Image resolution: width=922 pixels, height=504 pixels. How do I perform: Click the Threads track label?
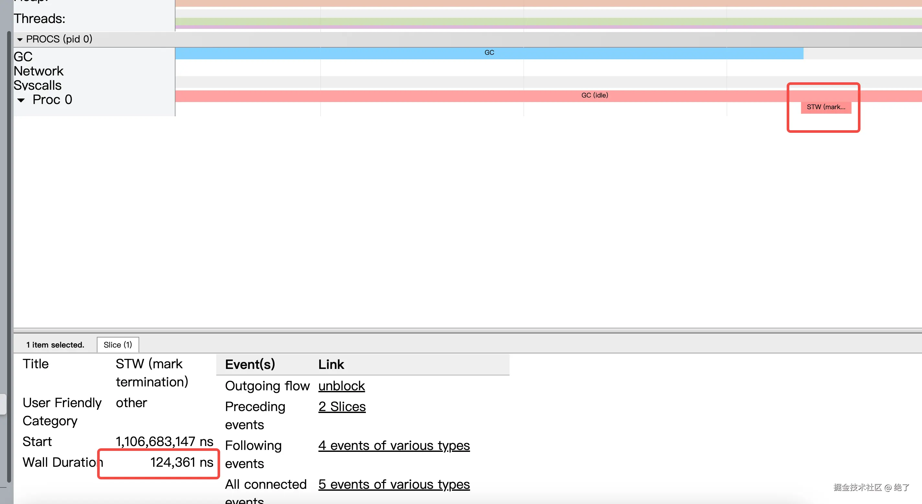click(39, 19)
